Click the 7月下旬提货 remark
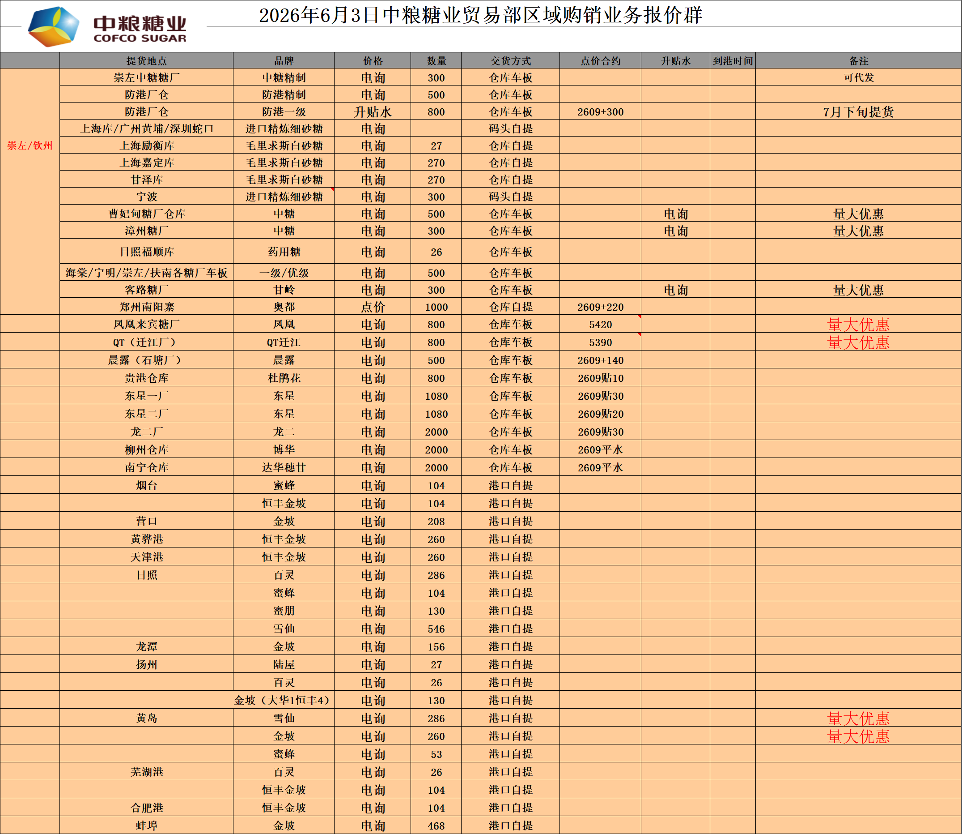The image size is (962, 834). click(858, 112)
